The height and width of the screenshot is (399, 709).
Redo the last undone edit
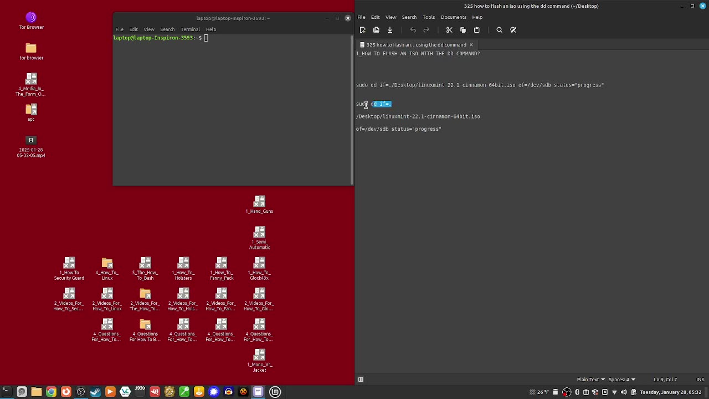point(426,30)
